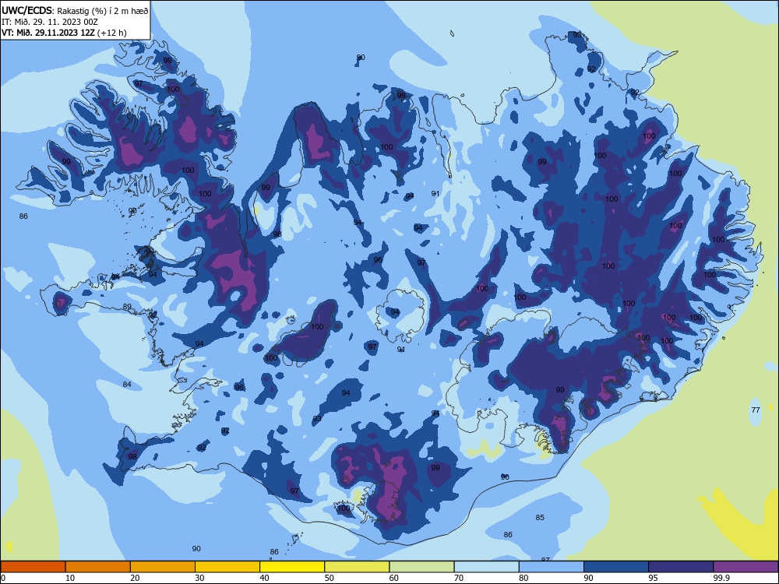
Task: Click the '77' humidity value over the sea
Action: pyautogui.click(x=756, y=410)
